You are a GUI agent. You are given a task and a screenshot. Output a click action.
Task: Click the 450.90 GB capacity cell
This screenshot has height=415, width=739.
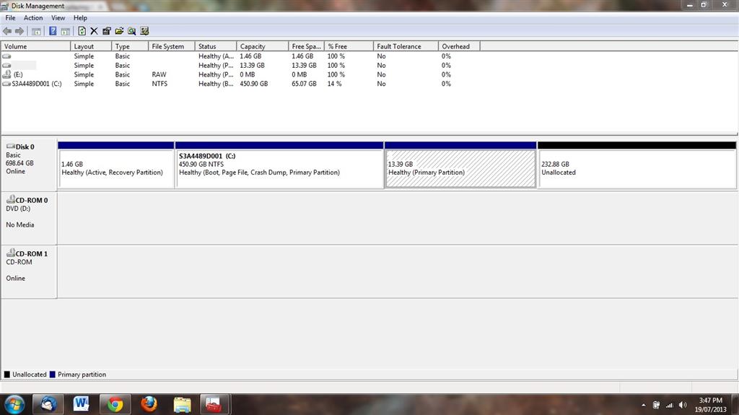point(253,84)
